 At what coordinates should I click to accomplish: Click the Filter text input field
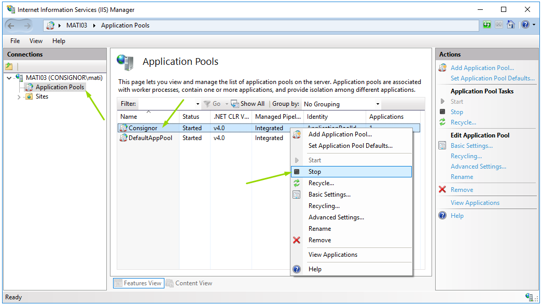166,104
